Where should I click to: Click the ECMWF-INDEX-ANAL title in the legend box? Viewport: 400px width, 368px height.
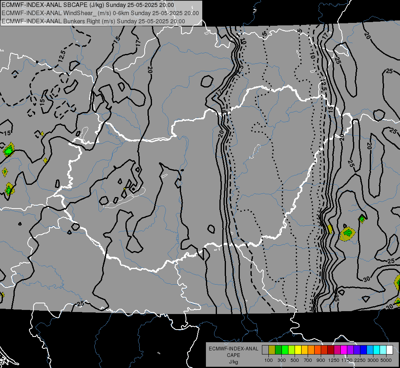233,349
